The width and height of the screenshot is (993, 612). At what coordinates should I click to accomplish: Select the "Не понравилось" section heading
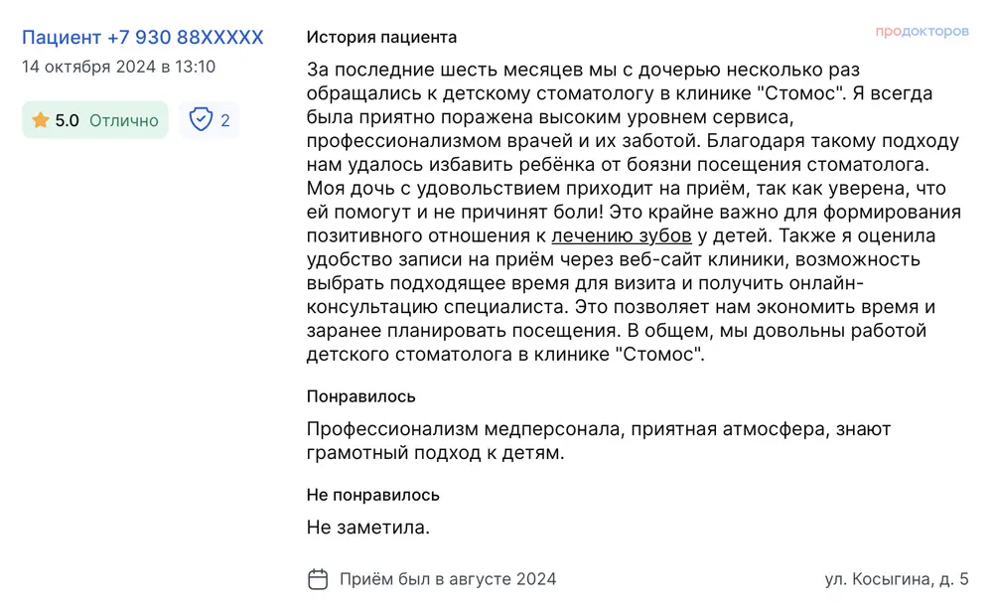(x=373, y=495)
